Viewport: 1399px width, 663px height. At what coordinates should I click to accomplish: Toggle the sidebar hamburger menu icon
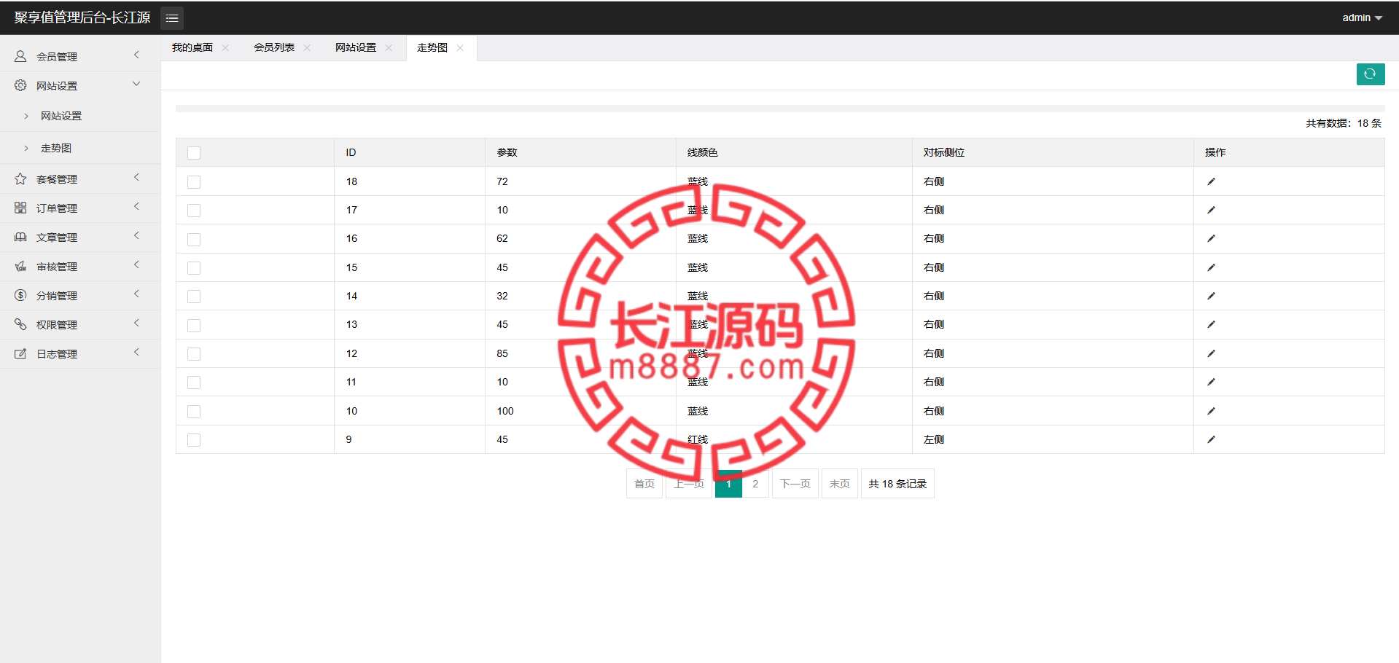point(172,17)
